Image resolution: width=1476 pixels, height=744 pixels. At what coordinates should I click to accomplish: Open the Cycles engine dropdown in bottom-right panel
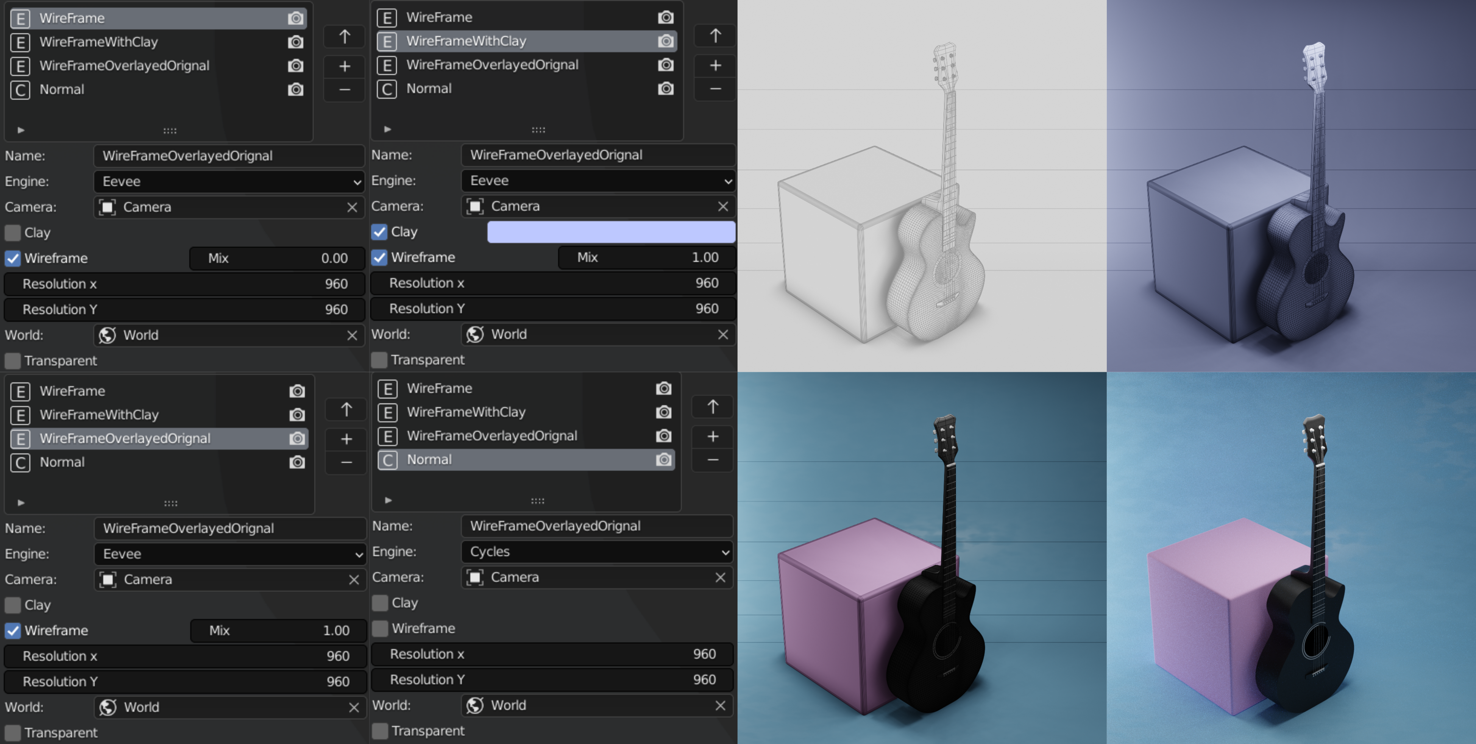[597, 552]
